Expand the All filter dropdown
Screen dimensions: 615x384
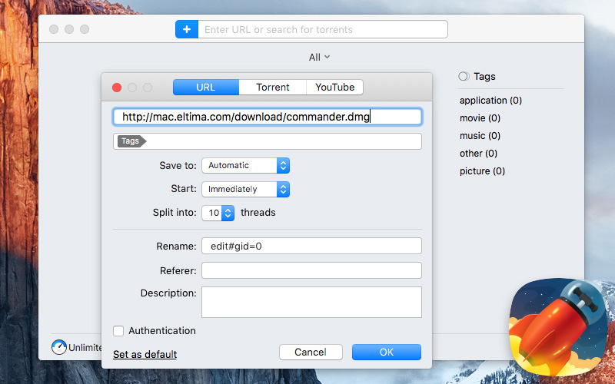pyautogui.click(x=319, y=57)
